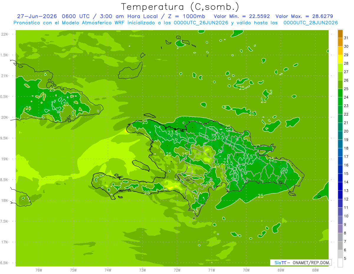
Task: Click the title "Temperatura (C,somb.)"
Action: pos(180,7)
